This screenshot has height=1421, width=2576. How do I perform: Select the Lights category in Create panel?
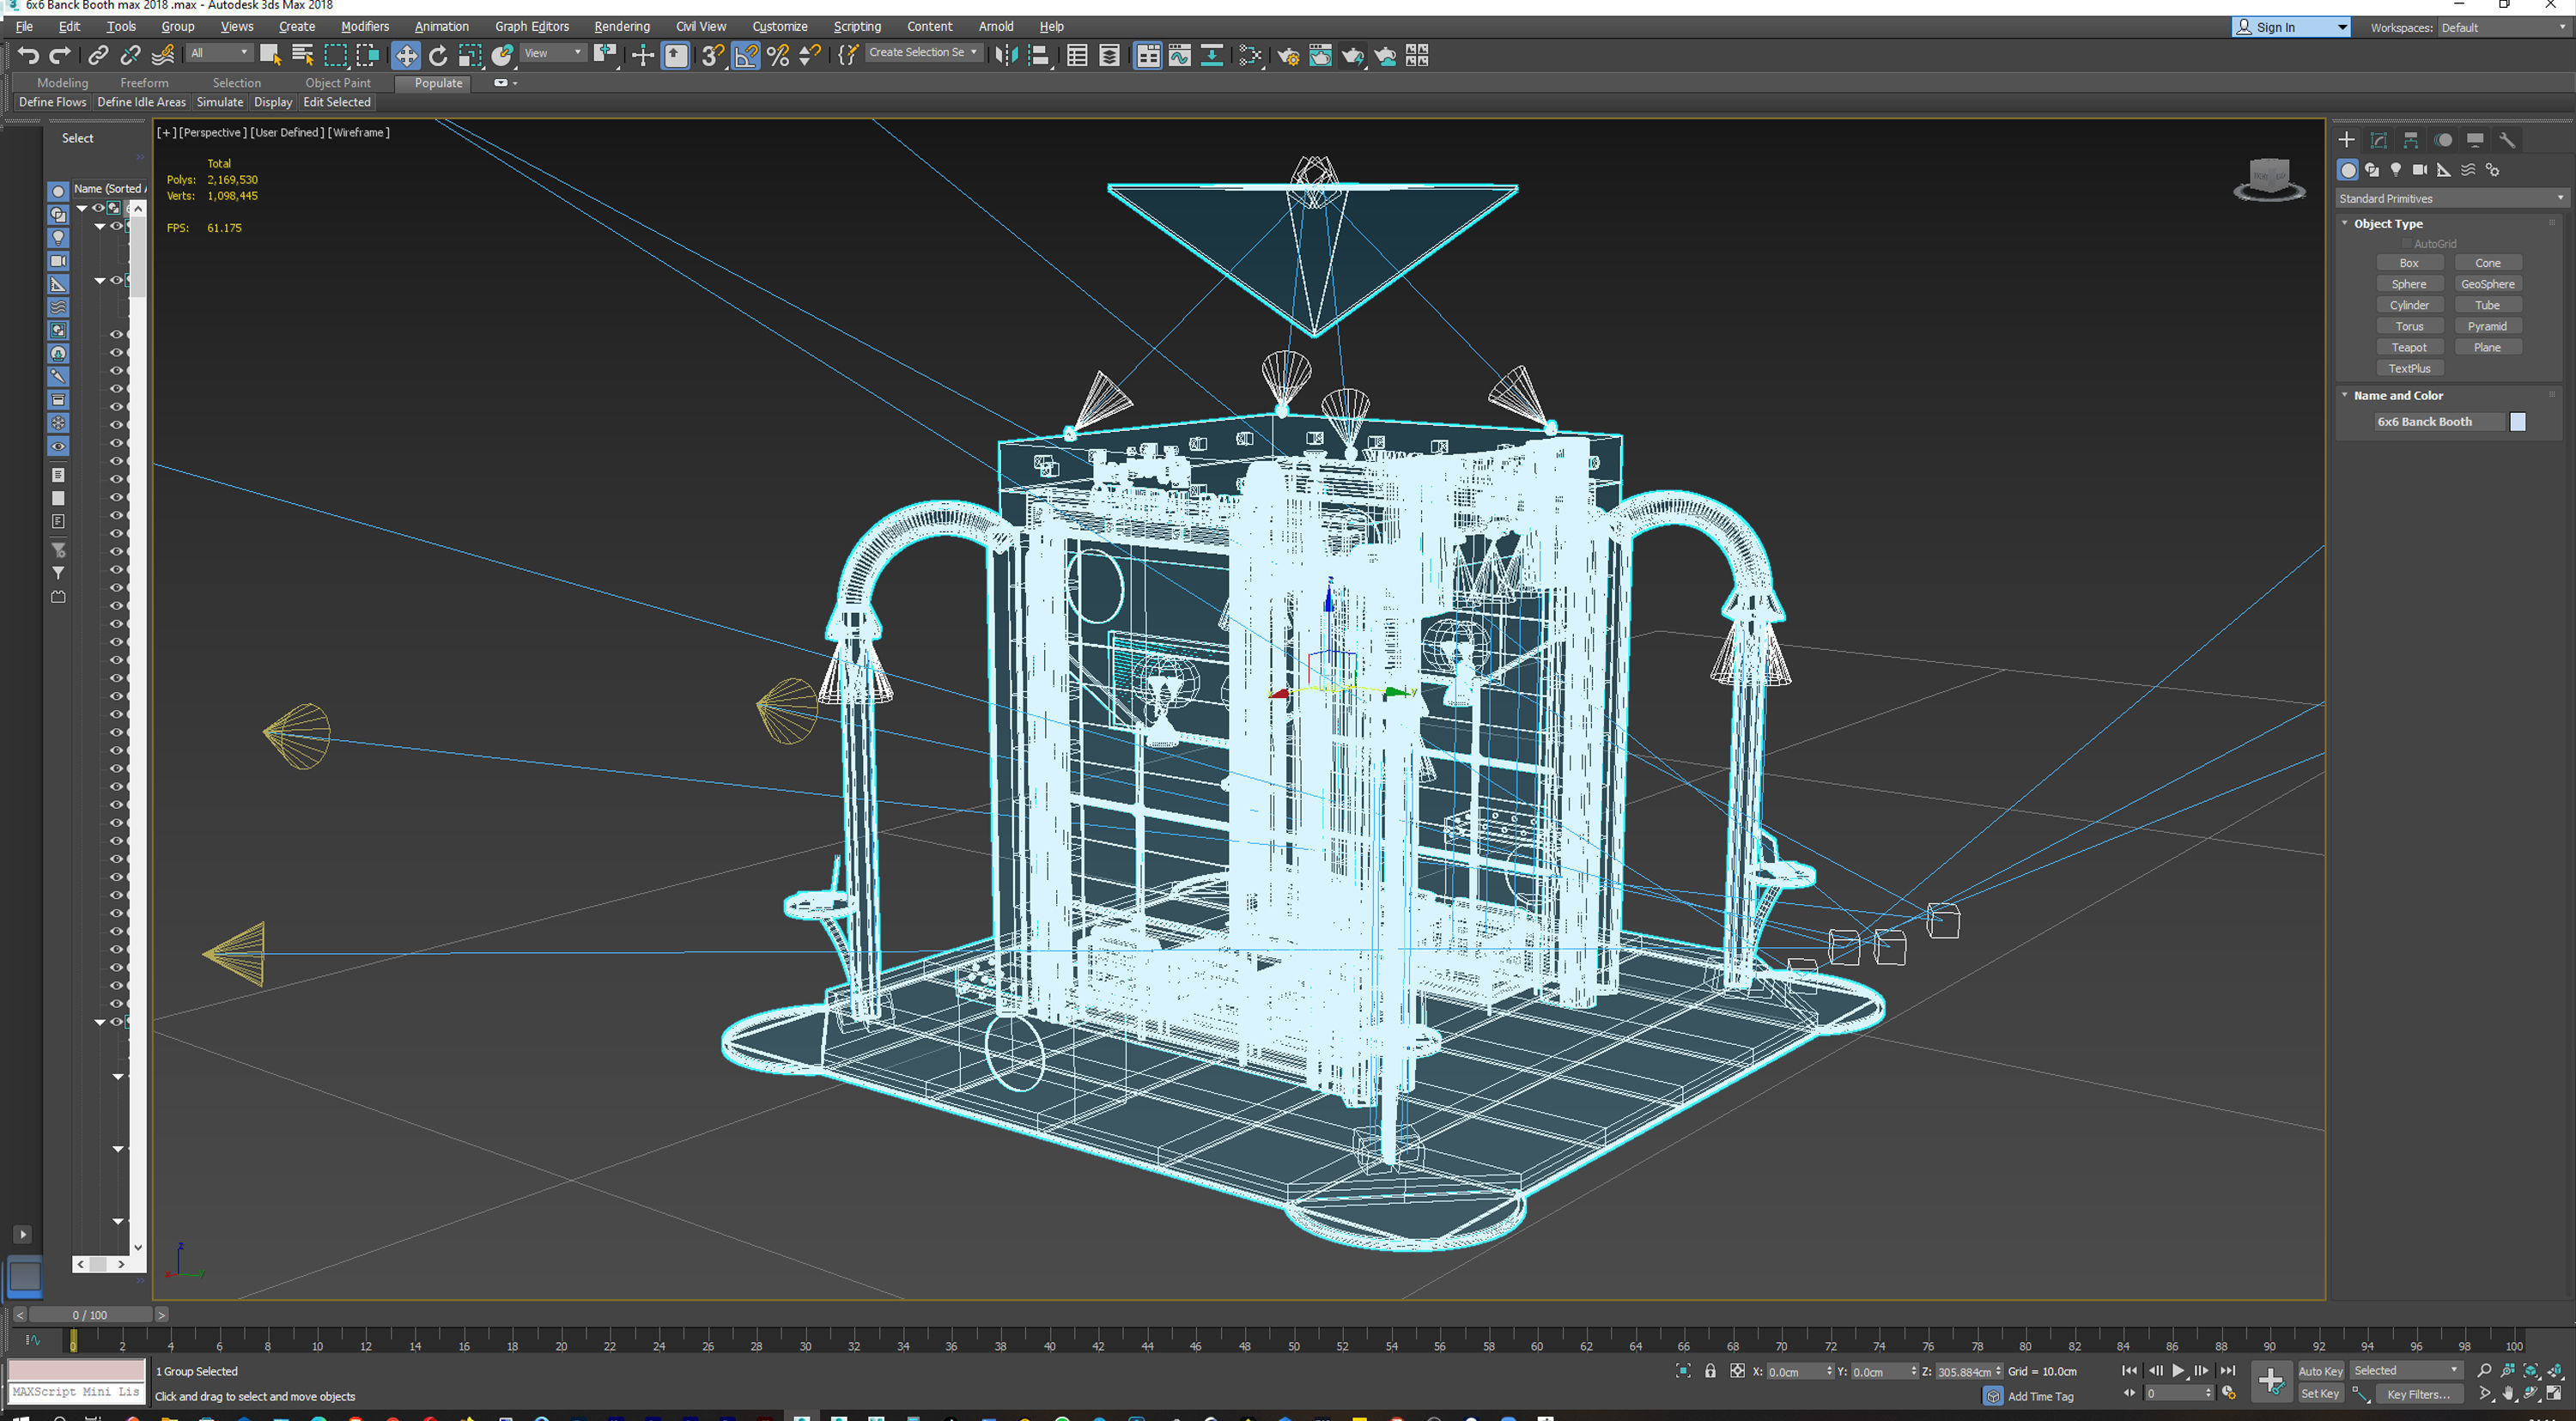2396,169
